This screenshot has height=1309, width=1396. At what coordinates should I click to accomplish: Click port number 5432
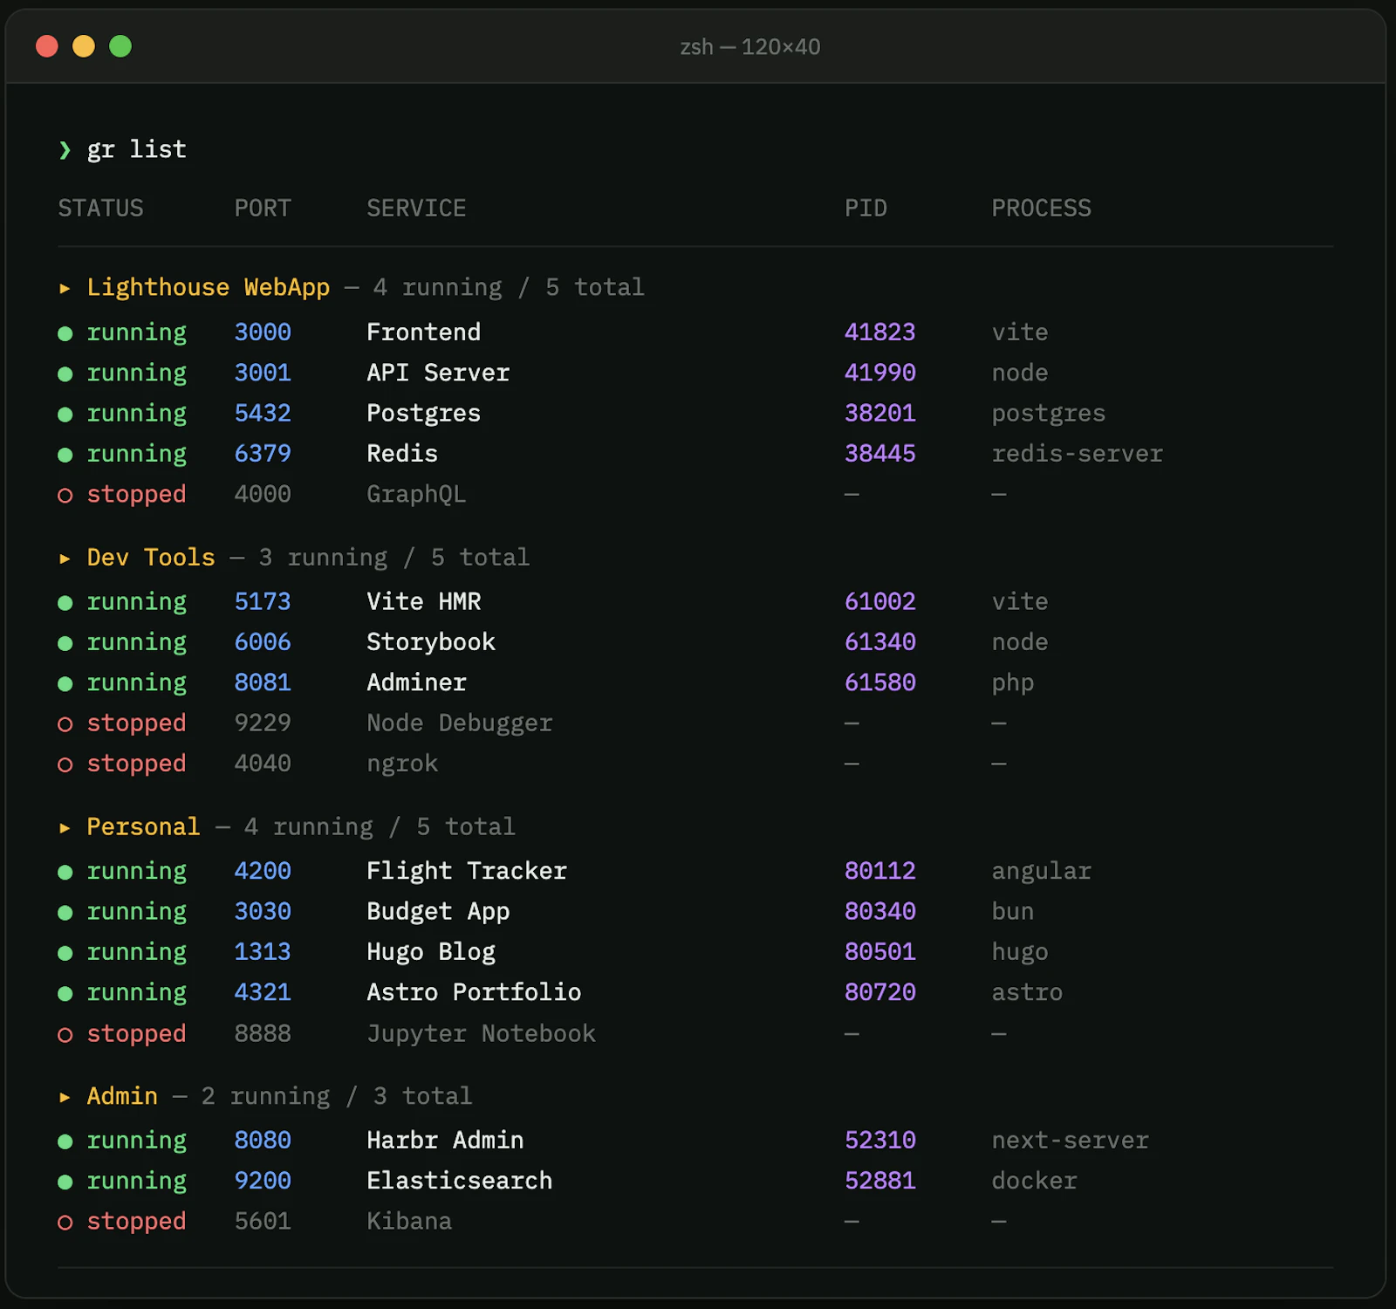click(x=263, y=413)
